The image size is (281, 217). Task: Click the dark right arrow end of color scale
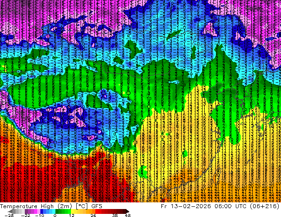pos(127,211)
